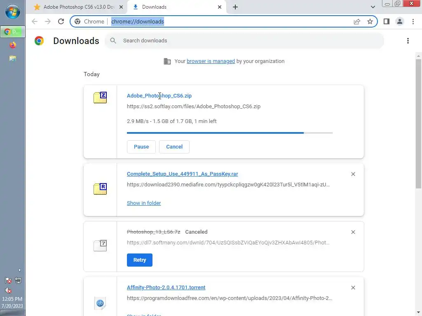Click the Windows Start orb
Viewport: 422px width, 316px height.
13,12
